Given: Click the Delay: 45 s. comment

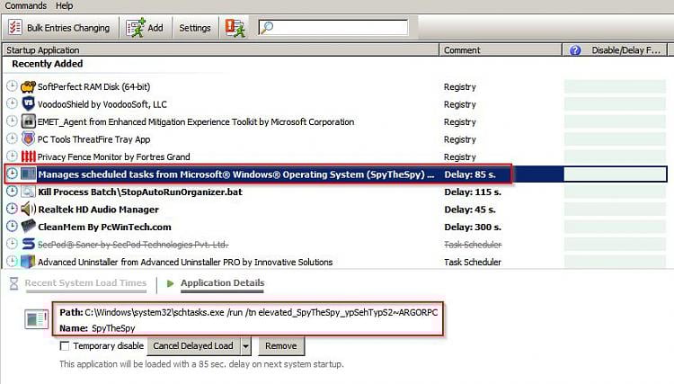Looking at the screenshot, I should click(x=470, y=210).
